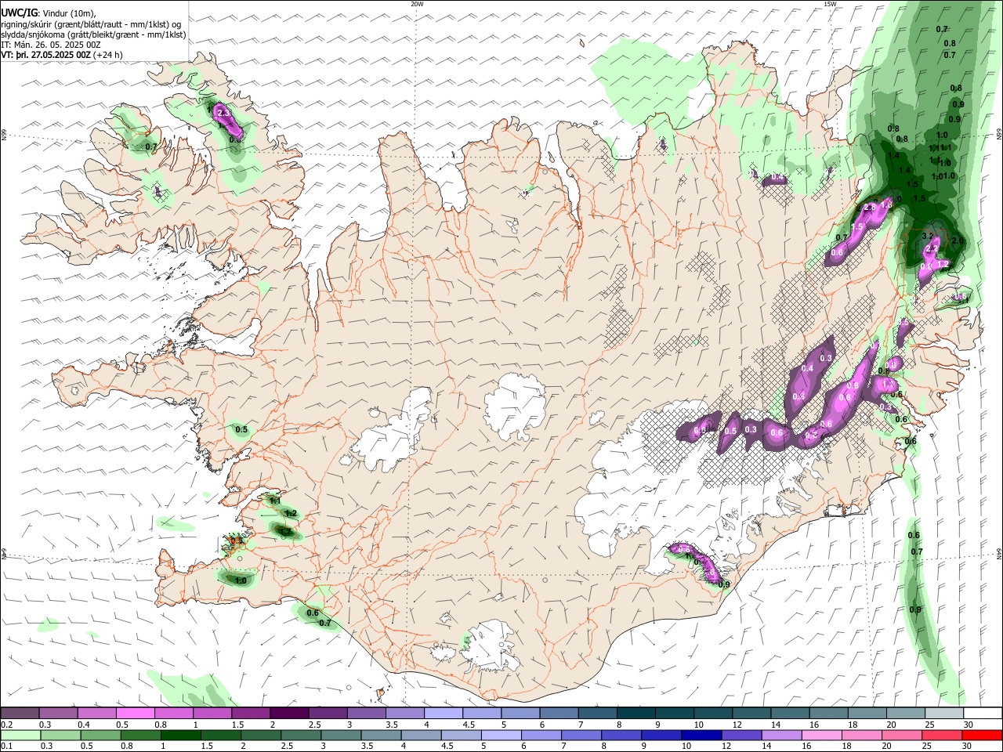Click the '4.5' label under the upper legend row

(469, 725)
